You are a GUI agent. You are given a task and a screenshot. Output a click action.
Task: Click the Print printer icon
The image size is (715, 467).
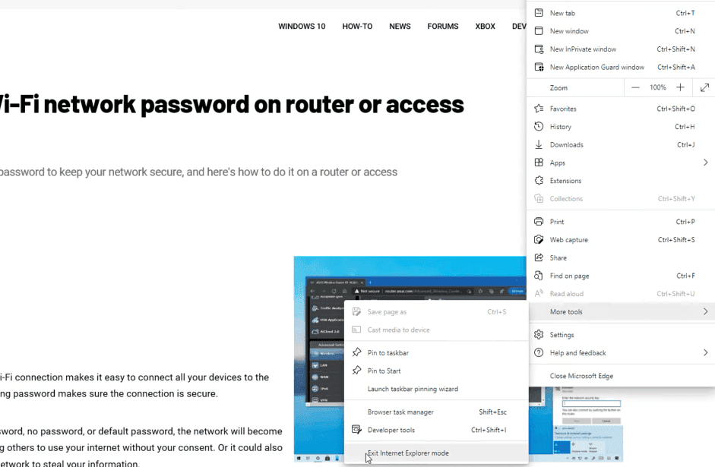tap(539, 222)
